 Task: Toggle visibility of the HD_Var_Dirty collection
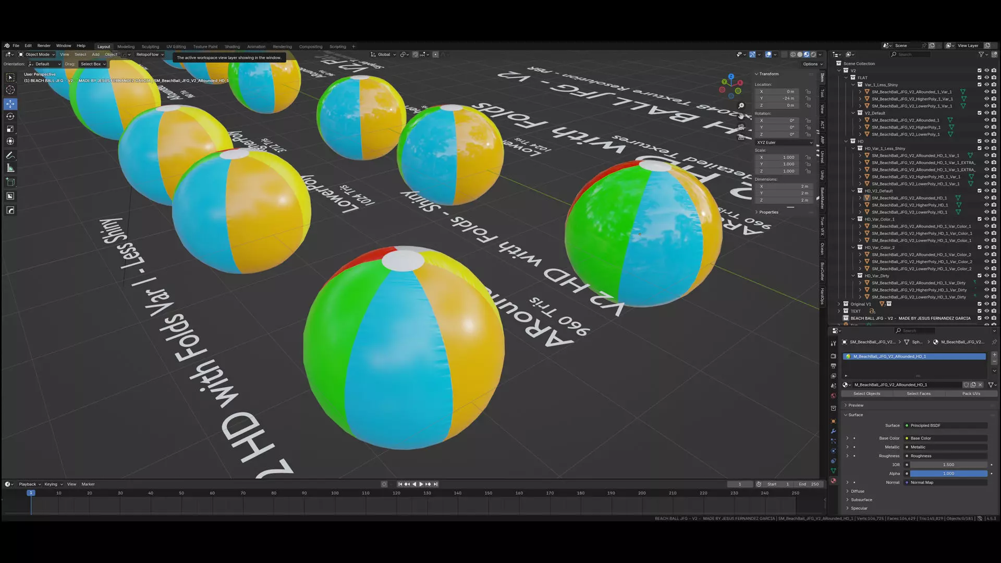[x=986, y=276]
